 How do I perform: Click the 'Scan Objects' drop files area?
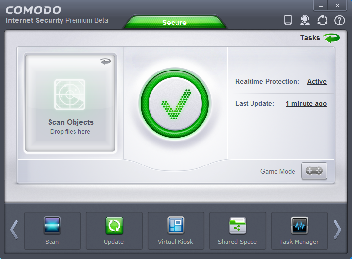point(70,103)
